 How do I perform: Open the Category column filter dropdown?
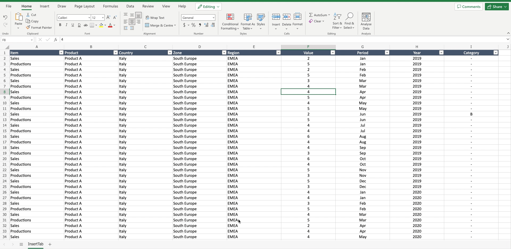tap(496, 53)
